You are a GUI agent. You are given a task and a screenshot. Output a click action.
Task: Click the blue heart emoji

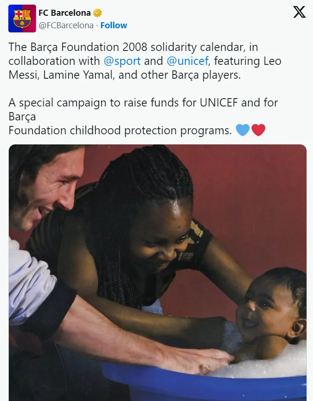click(243, 131)
